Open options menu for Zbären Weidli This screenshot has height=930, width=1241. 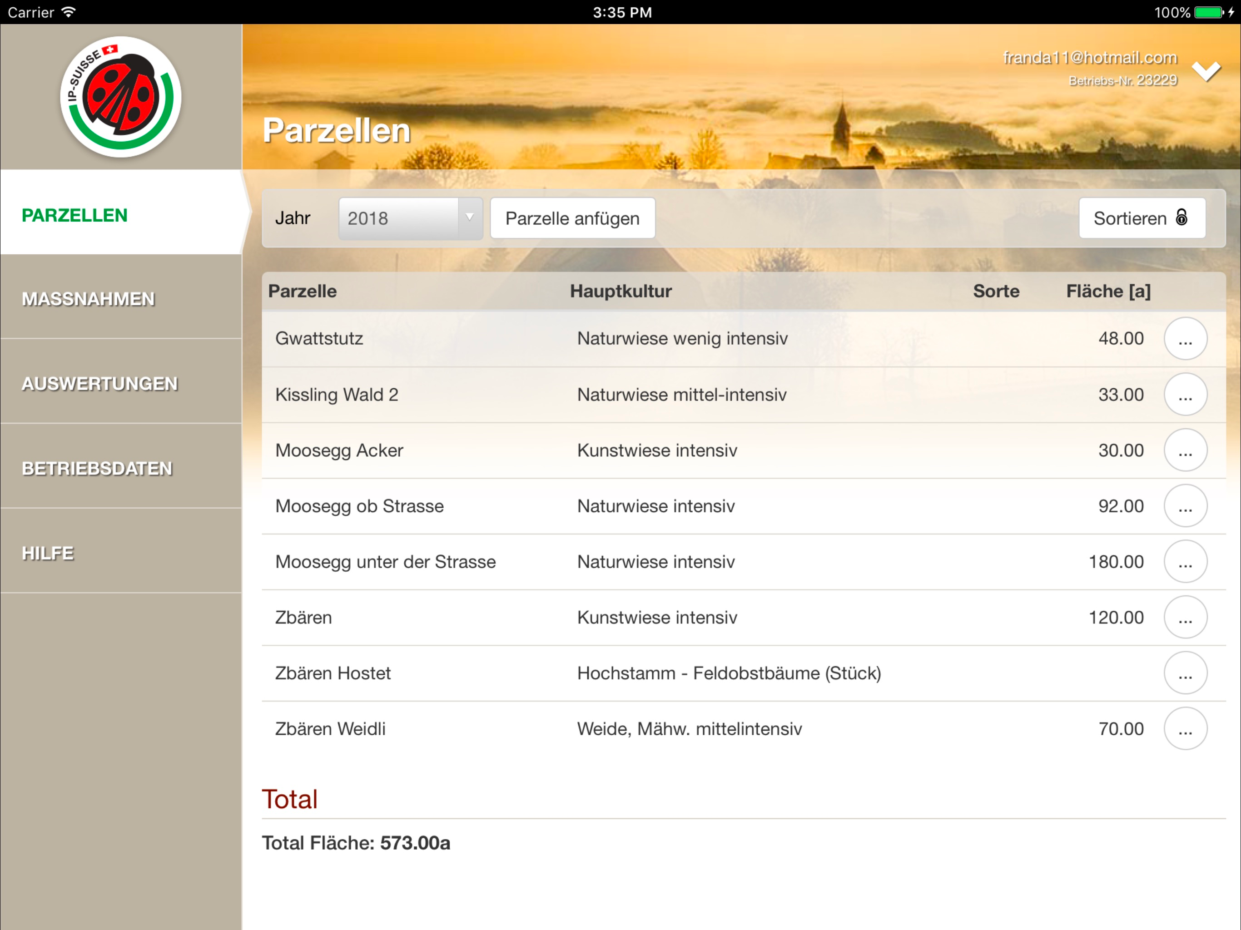pos(1185,729)
